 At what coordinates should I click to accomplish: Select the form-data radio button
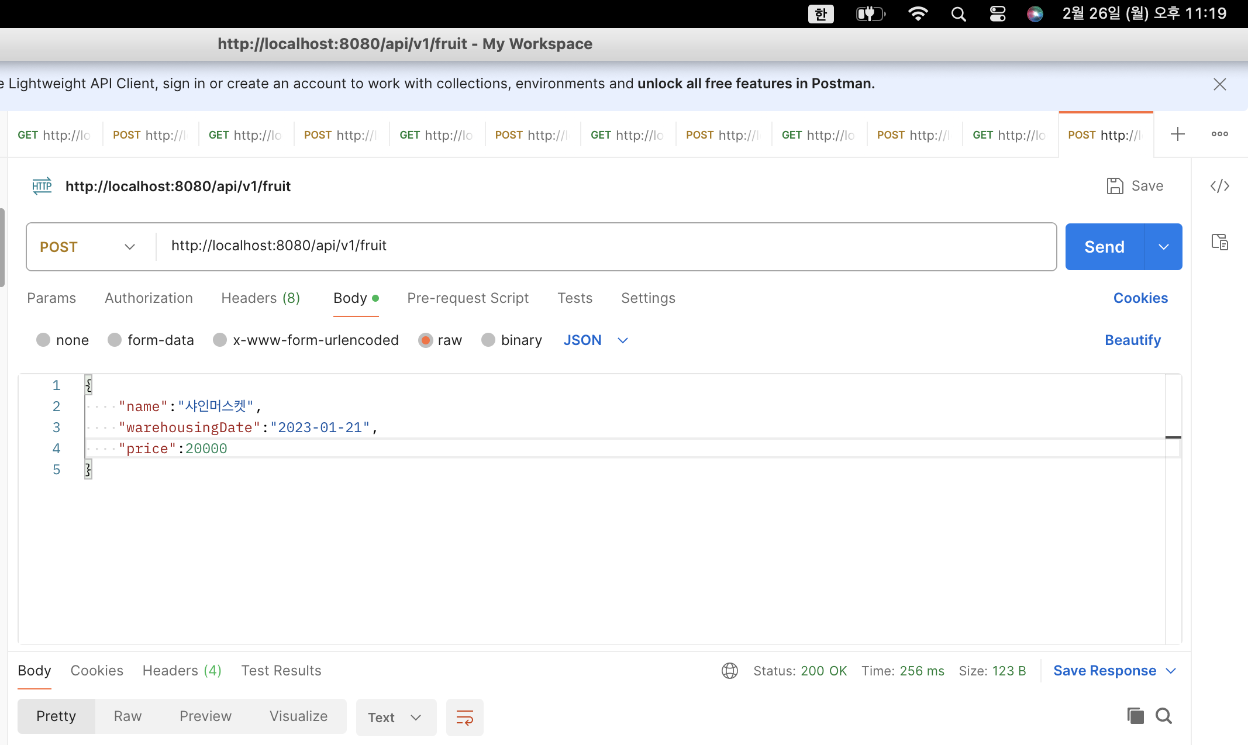(115, 340)
